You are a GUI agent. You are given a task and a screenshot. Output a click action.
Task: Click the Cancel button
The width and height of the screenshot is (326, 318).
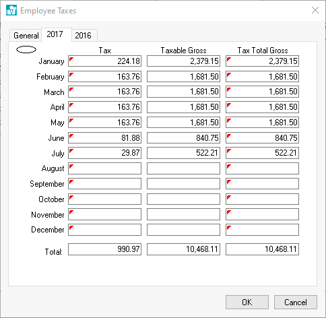click(x=296, y=303)
